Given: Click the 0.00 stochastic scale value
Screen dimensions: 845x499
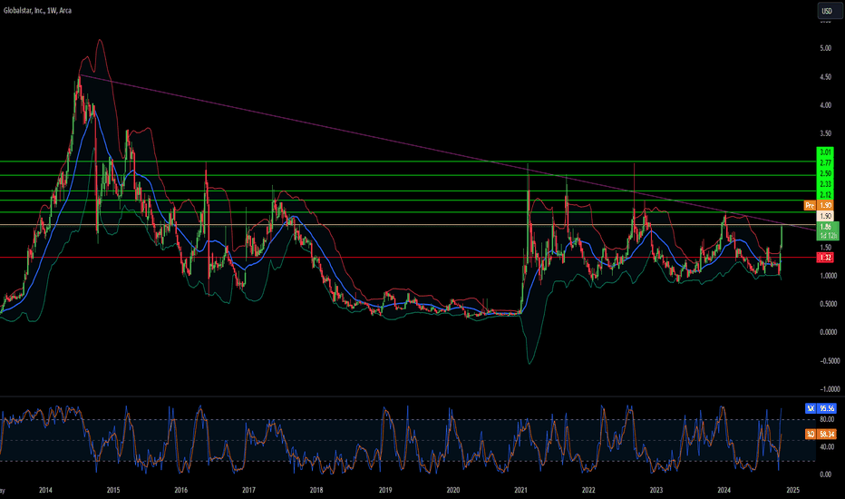Looking at the screenshot, I should pyautogui.click(x=825, y=475).
